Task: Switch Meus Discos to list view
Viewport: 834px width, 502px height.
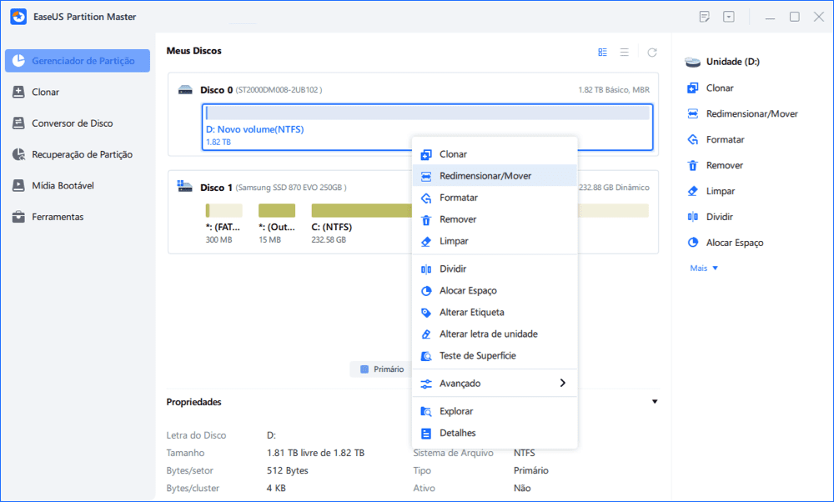Action: (x=625, y=52)
